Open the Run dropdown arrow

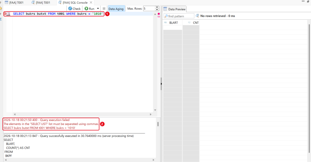(x=98, y=8)
